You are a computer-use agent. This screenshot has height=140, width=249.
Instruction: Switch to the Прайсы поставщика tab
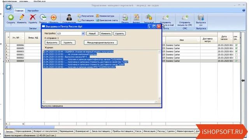tap(123, 131)
